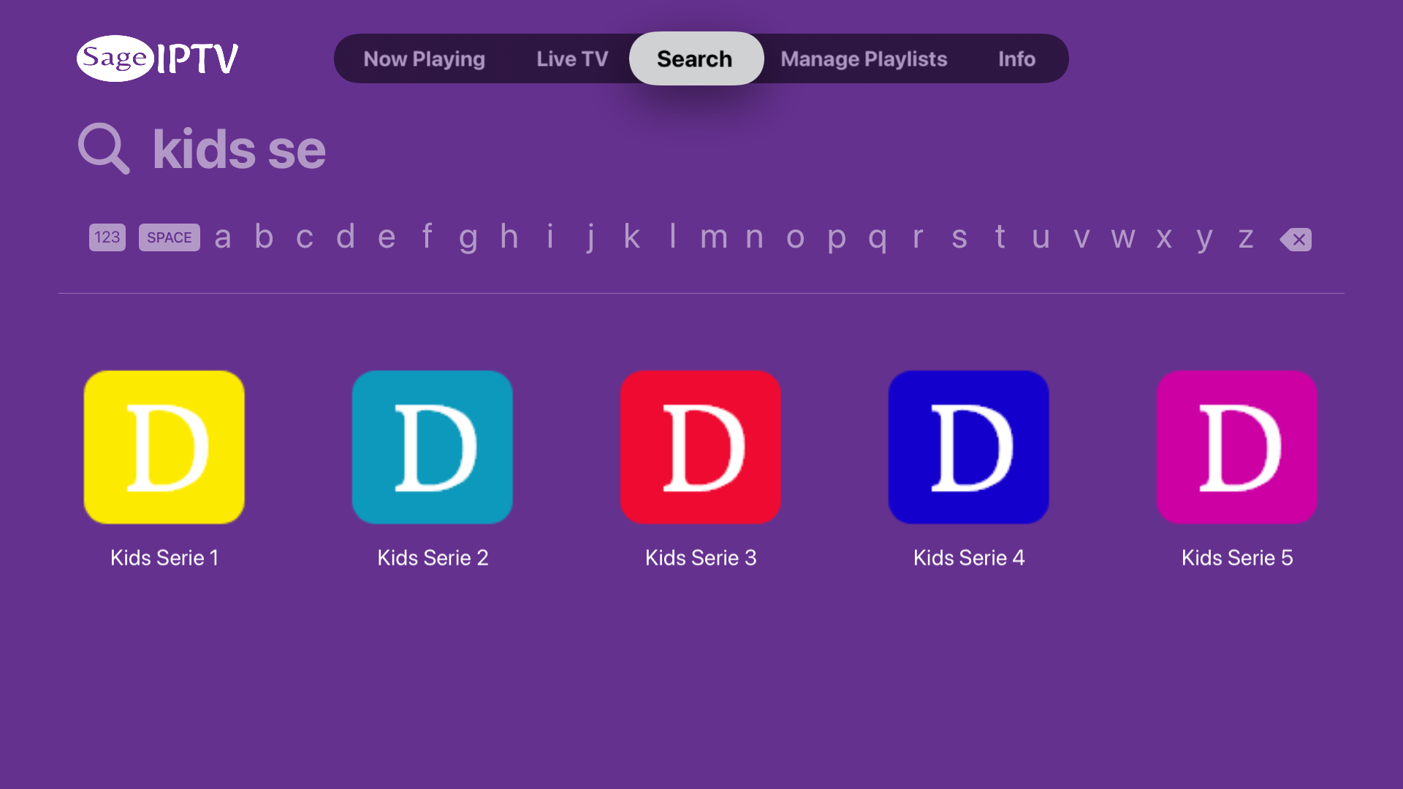Select letter l on the keyboard
This screenshot has width=1403, height=789.
(673, 237)
